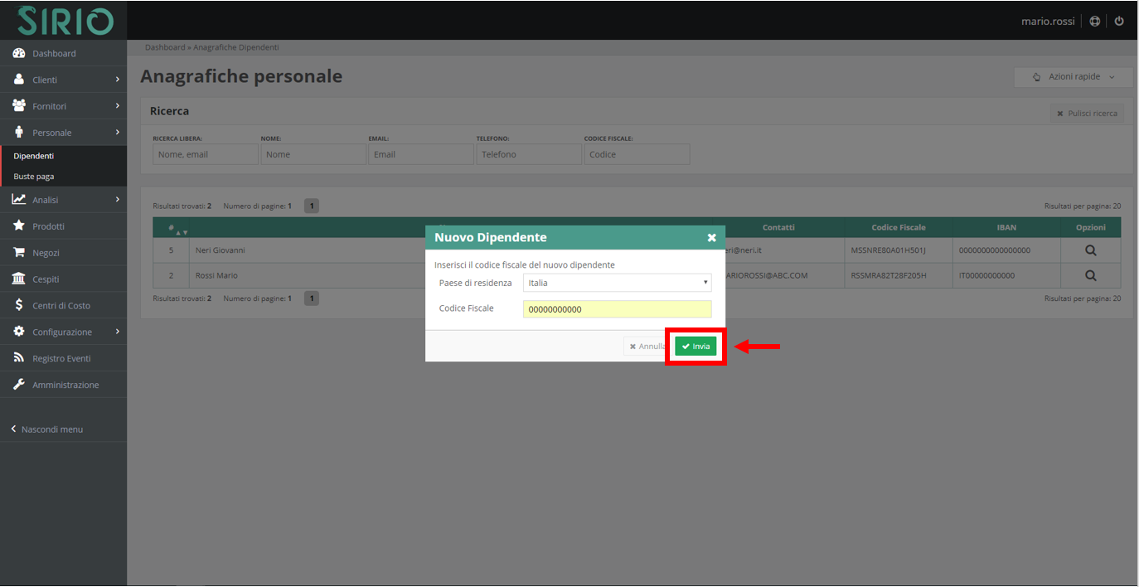The image size is (1139, 587).
Task: Click the Codice Fiscale input in dialog
Action: coord(617,309)
